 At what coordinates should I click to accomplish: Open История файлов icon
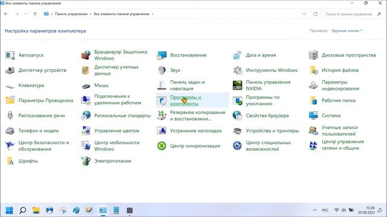(313, 70)
